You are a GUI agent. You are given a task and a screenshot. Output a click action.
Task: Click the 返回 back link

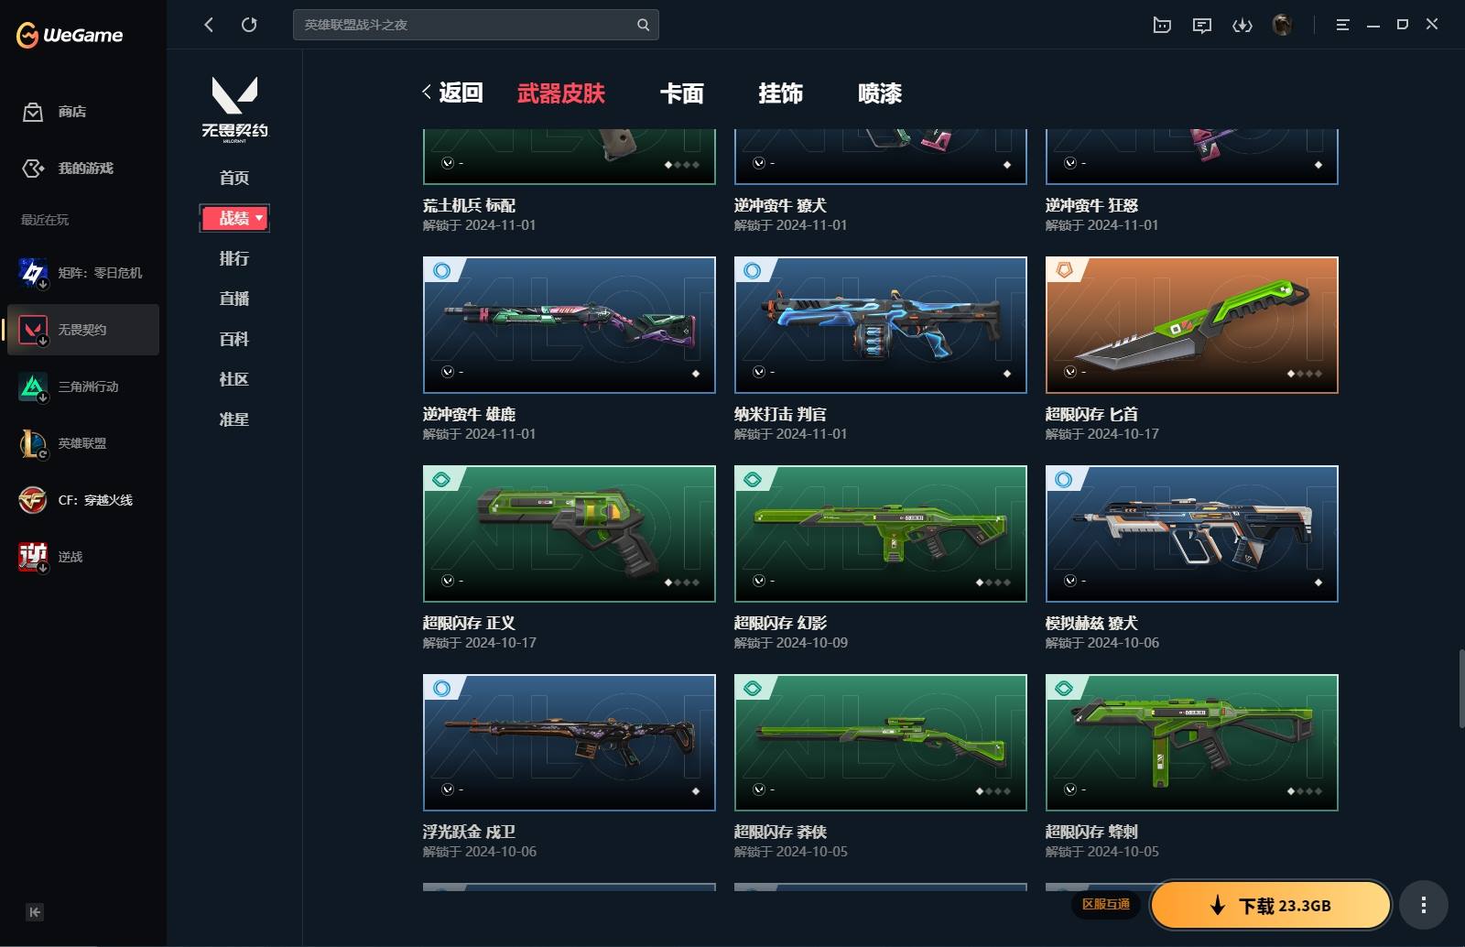pos(452,93)
